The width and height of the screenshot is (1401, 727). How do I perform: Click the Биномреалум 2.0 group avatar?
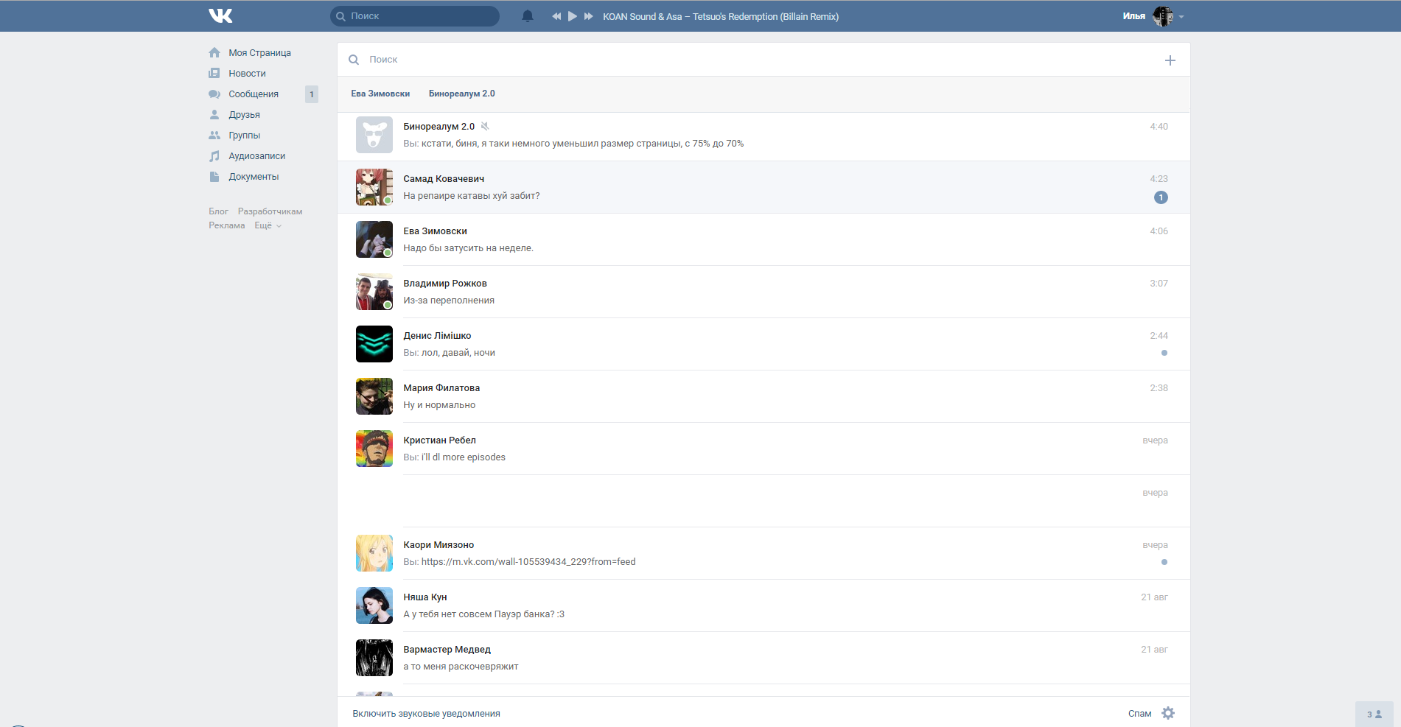pyautogui.click(x=374, y=135)
